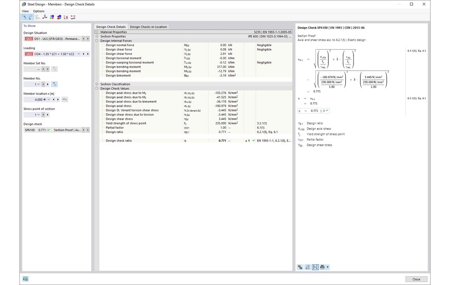Viewport: 450px width, 285px height.
Task: Open the Options menu
Action: pos(38,11)
